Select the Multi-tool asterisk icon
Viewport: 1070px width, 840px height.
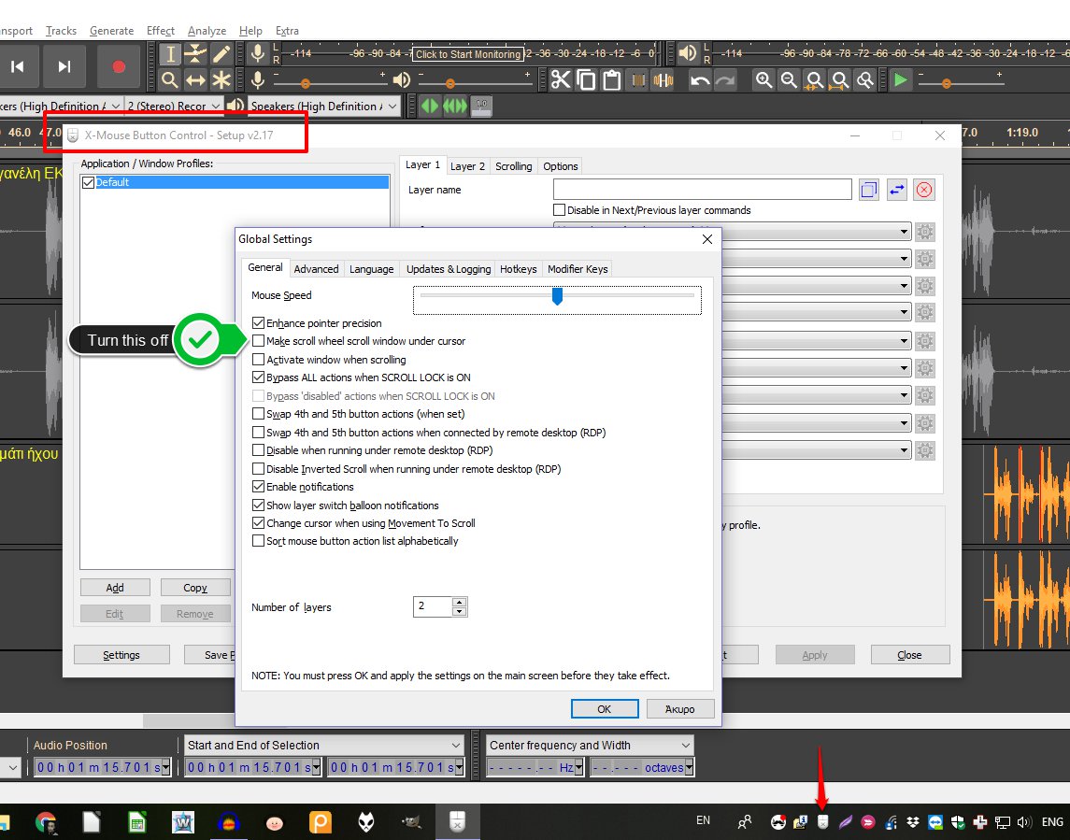pos(221,79)
